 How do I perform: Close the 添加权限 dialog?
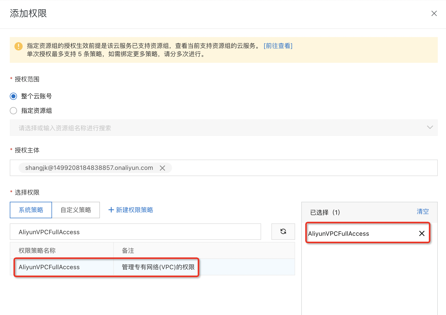point(434,13)
